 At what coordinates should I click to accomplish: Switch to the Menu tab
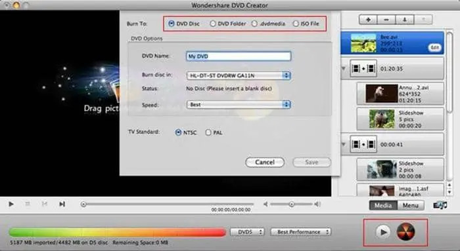(411, 205)
